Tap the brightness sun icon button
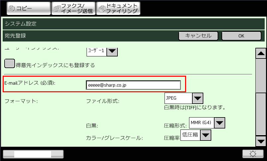This screenshot has width=267, height=161. point(253,154)
